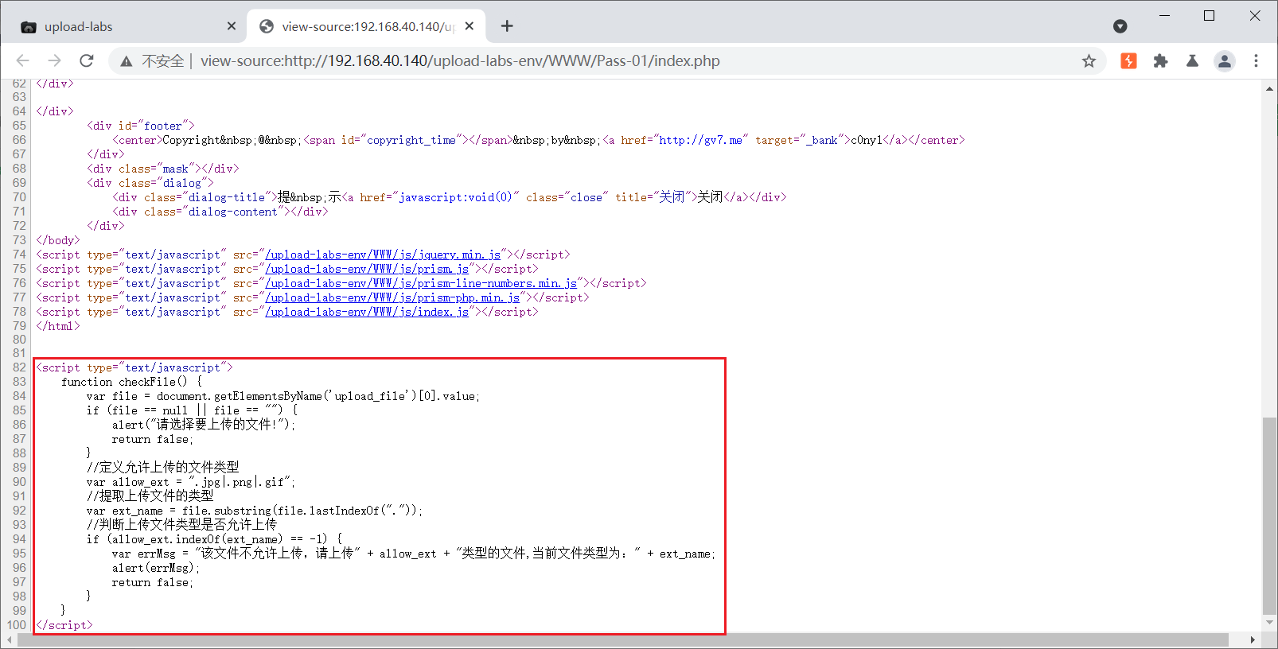Viewport: 1278px width, 649px height.
Task: Go forward to the next page
Action: coord(54,60)
